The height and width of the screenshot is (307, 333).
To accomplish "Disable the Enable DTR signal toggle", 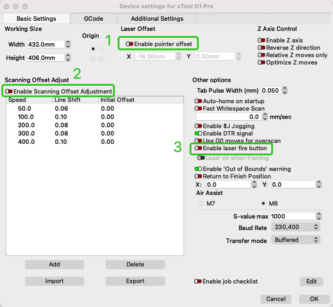I will point(199,133).
